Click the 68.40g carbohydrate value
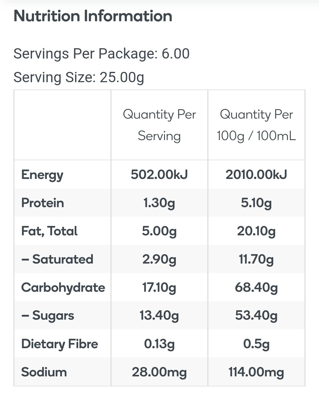Viewport: 328px width, 397px height. (x=256, y=288)
